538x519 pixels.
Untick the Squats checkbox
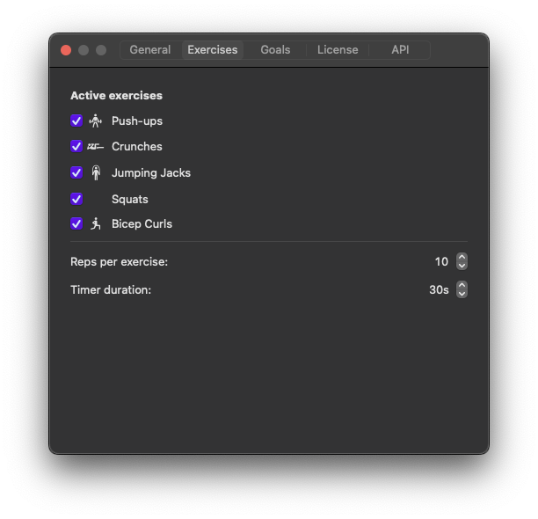[76, 199]
